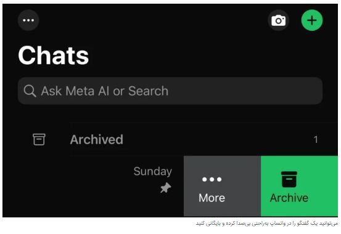The height and width of the screenshot is (234, 341).
Task: Open the camera from the top bar
Action: click(278, 20)
